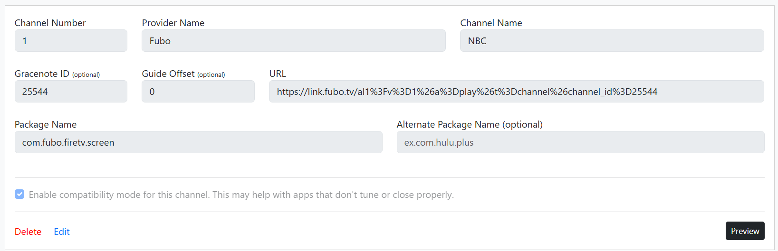Screen dimensions: 778x251
Task: Focus the Package Name field with com.fubo.firetv.screen
Action: coord(198,142)
